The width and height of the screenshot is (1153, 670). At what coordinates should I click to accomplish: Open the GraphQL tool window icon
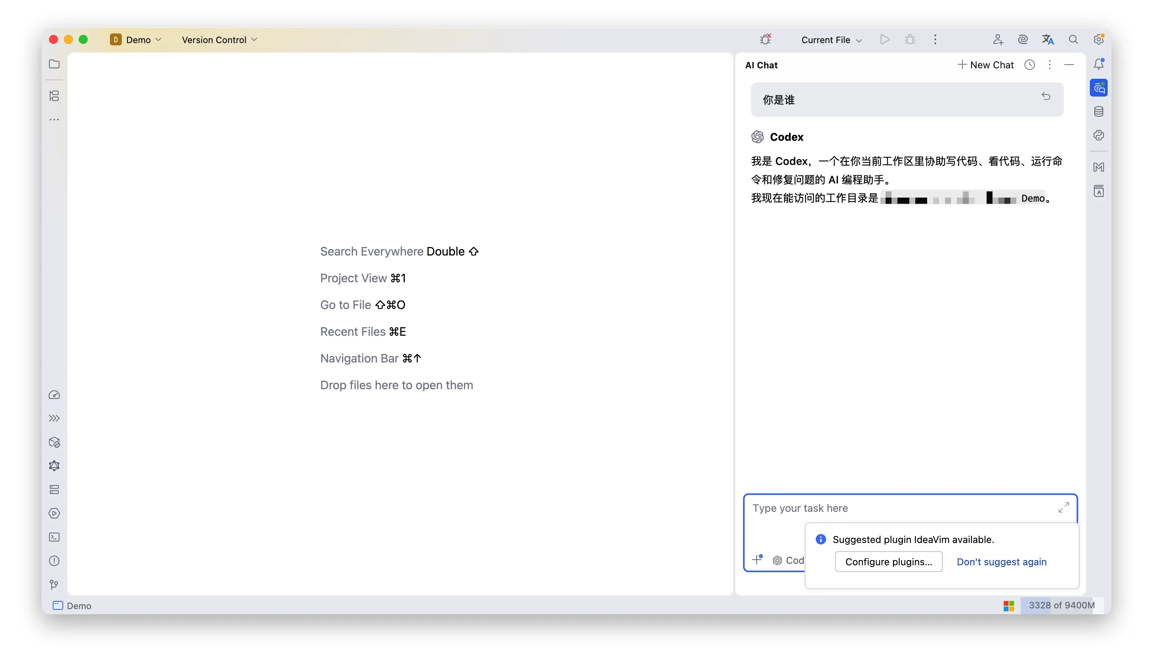click(x=54, y=466)
